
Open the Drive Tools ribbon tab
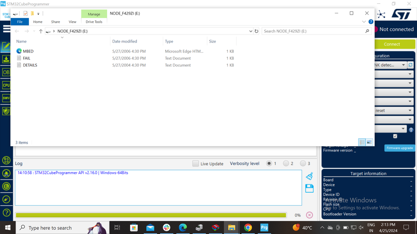click(94, 22)
